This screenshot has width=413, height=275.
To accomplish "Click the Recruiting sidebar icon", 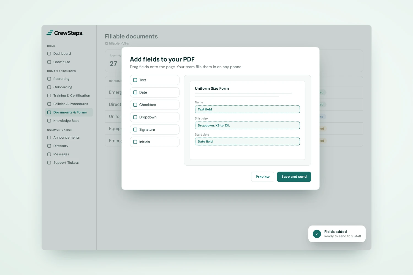I will pos(49,79).
